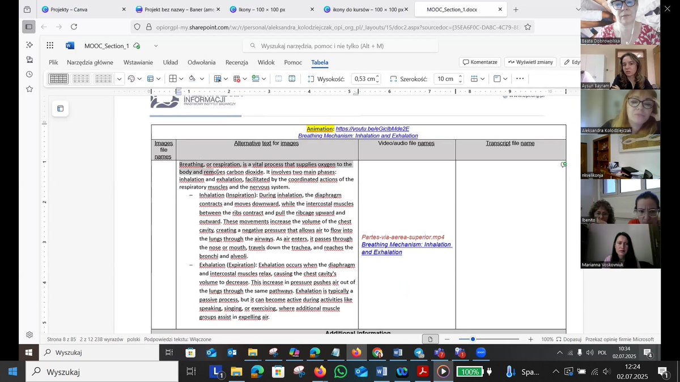Adjust the document zoom slider
This screenshot has height=382, width=680.
(473, 339)
